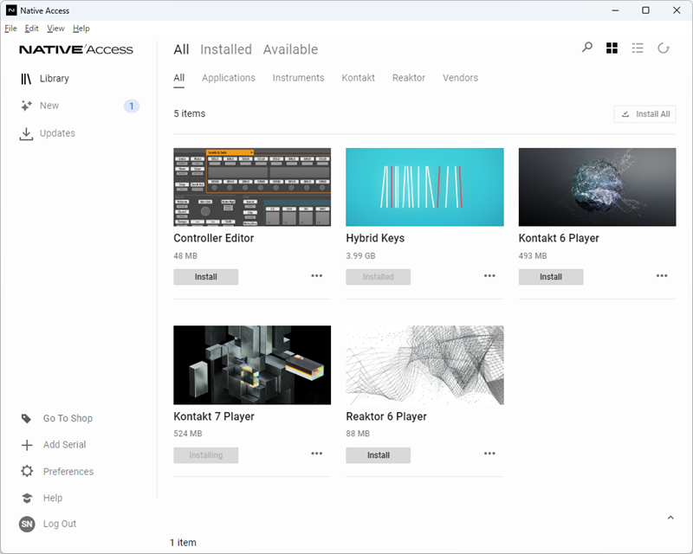
Task: Click Go To Shop tag icon
Action: tap(27, 418)
